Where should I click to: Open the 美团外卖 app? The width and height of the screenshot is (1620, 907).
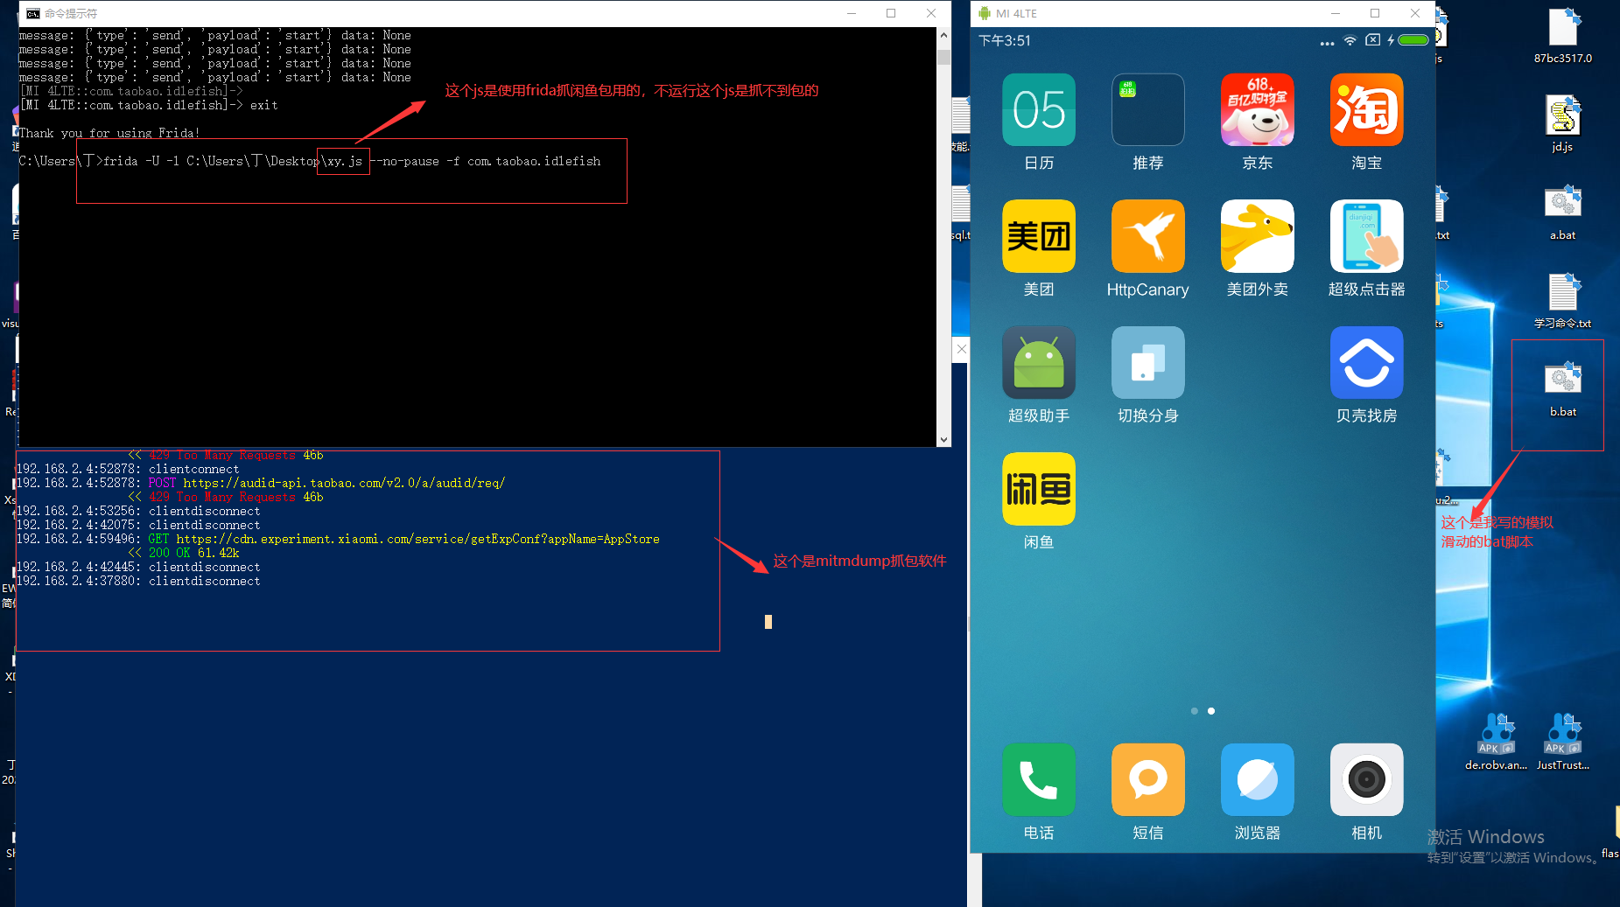pos(1257,236)
